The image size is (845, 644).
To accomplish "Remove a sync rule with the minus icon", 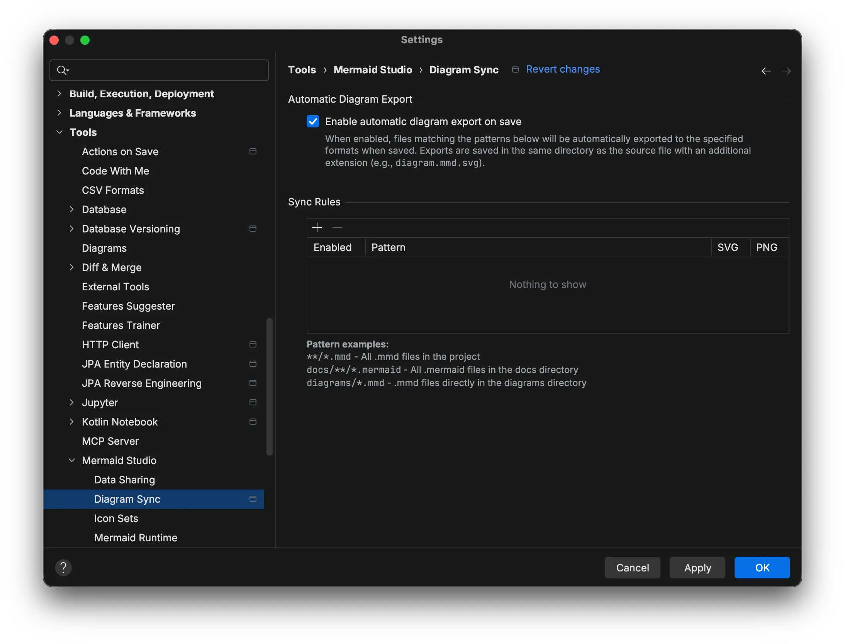I will 337,227.
